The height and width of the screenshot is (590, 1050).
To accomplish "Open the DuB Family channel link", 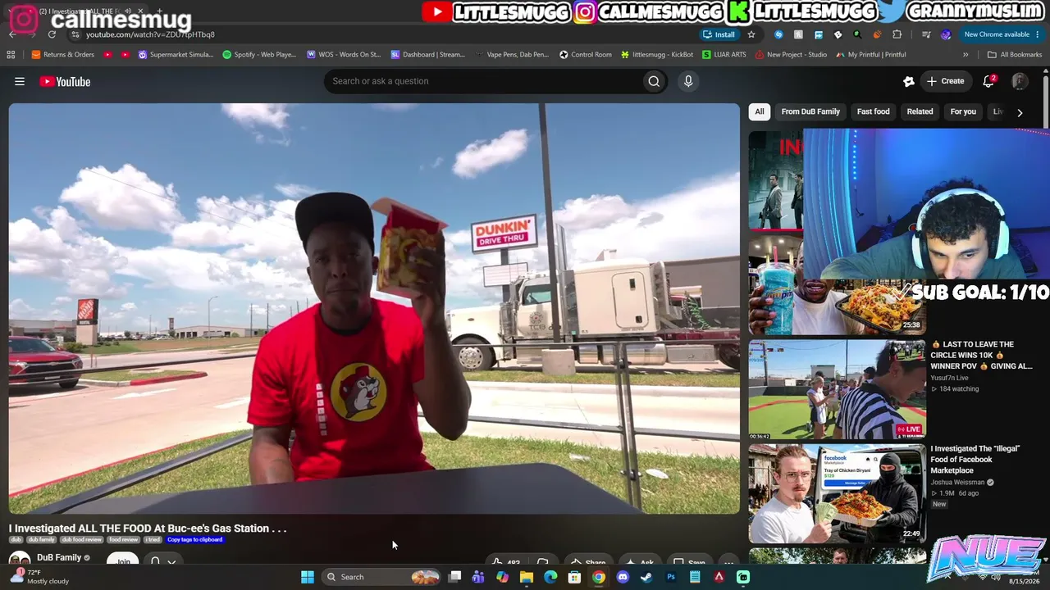I will click(59, 558).
